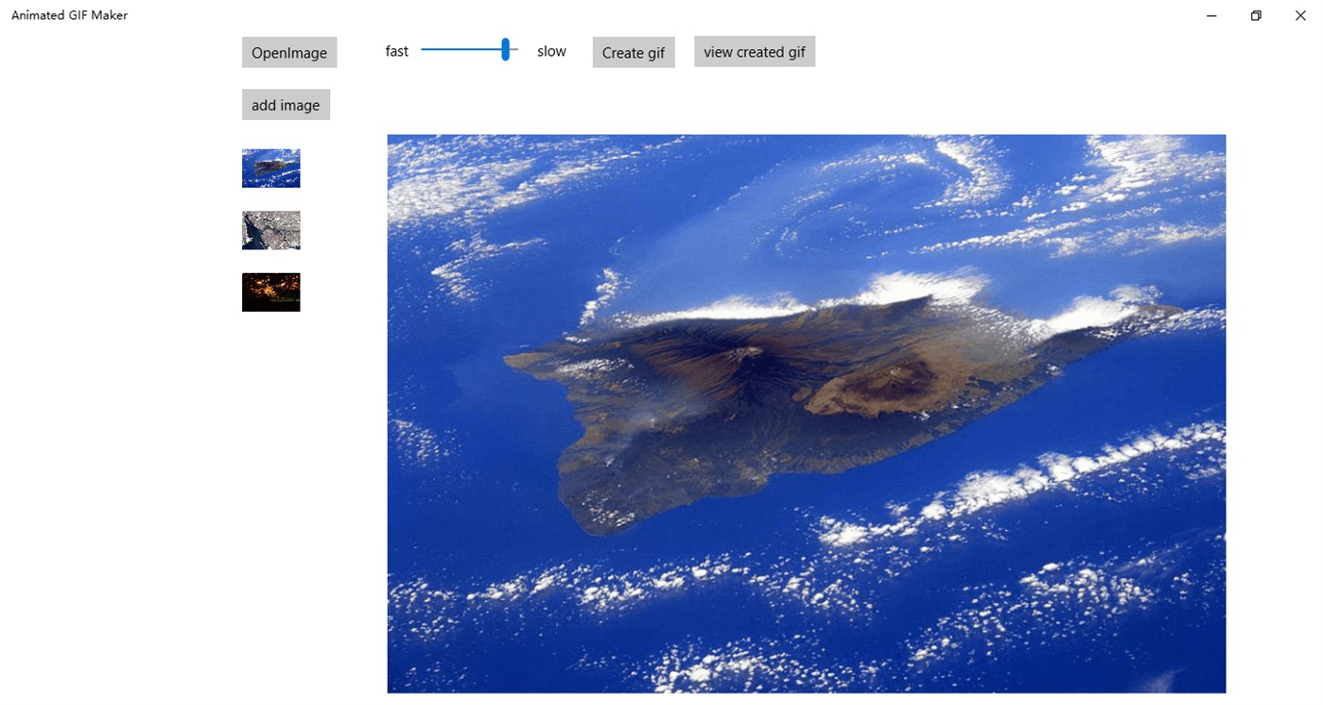Open an image using the OpenImage button
This screenshot has height=705, width=1323.
[288, 52]
